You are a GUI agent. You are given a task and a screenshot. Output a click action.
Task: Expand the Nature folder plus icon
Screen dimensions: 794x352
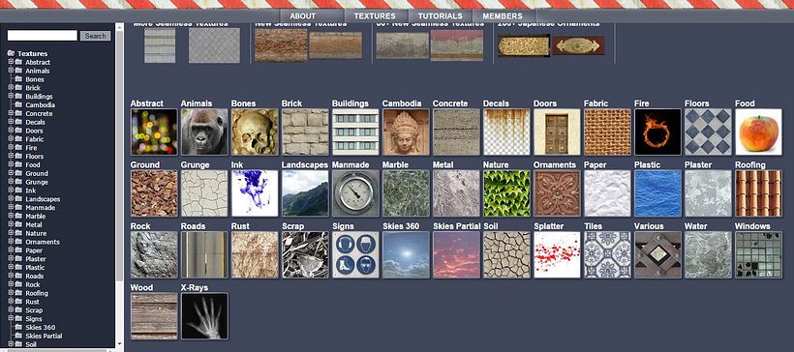click(11, 233)
